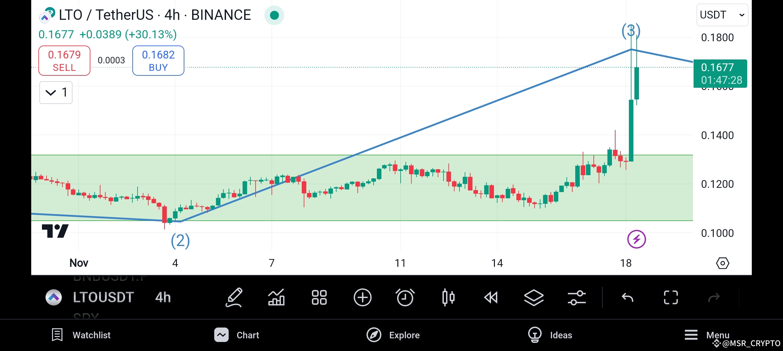Select the drawing pencil tool
Viewport: 783px width, 351px height.
[x=234, y=297]
